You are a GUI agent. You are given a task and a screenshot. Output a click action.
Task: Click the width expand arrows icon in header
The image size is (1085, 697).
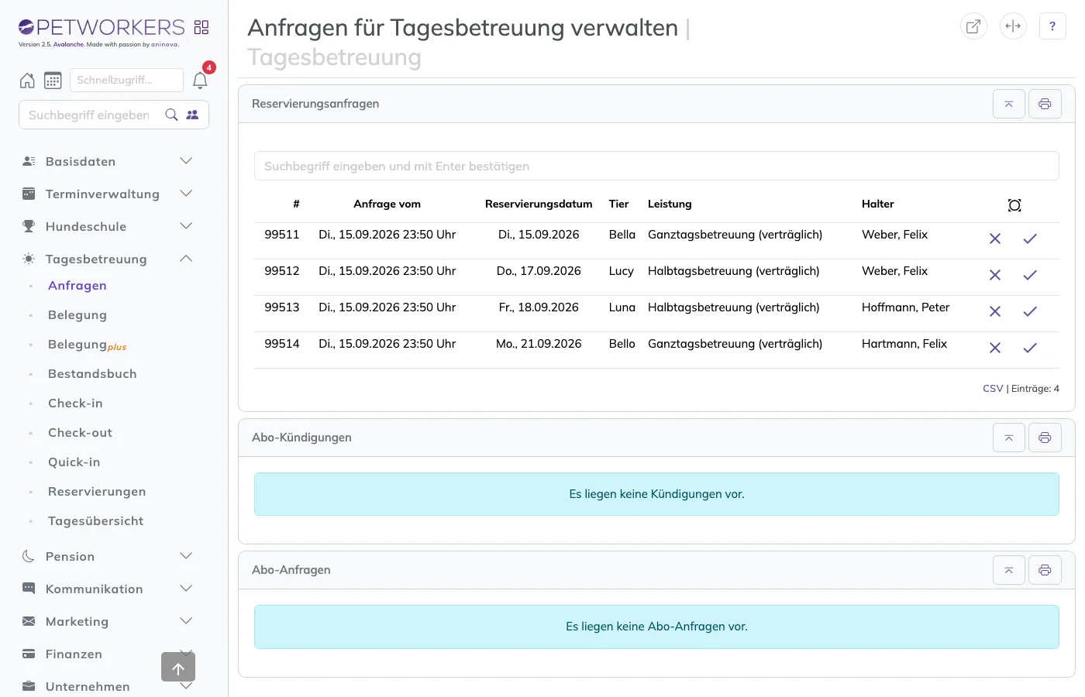point(1013,26)
